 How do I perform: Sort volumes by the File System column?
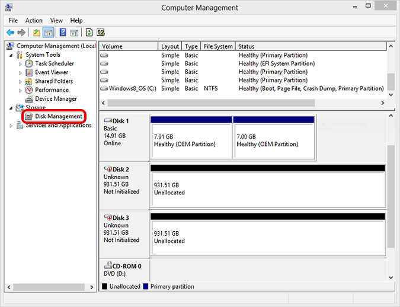218,46
